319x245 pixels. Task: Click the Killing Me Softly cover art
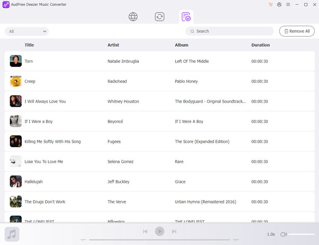(x=15, y=141)
